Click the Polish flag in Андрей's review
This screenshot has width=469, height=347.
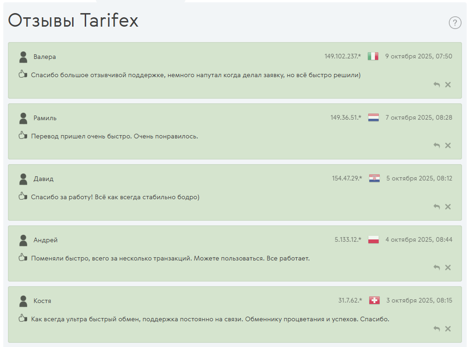pos(373,239)
